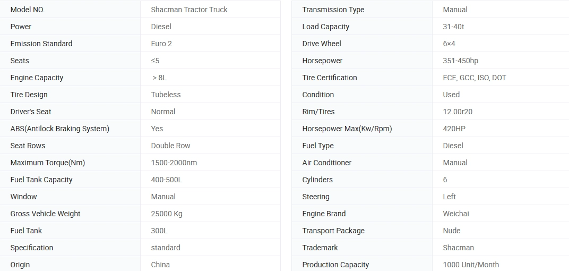
Task: Select the '31-40t' load capacity value
Action: click(x=453, y=27)
